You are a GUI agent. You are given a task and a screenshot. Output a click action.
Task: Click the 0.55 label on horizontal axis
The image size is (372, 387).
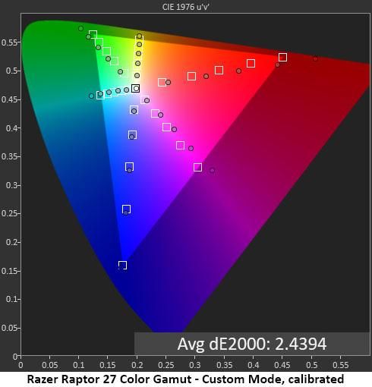click(341, 365)
